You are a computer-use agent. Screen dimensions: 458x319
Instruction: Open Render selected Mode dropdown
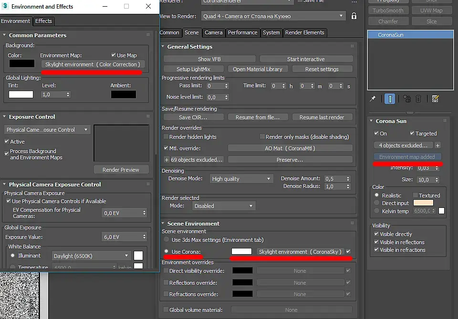tap(223, 206)
